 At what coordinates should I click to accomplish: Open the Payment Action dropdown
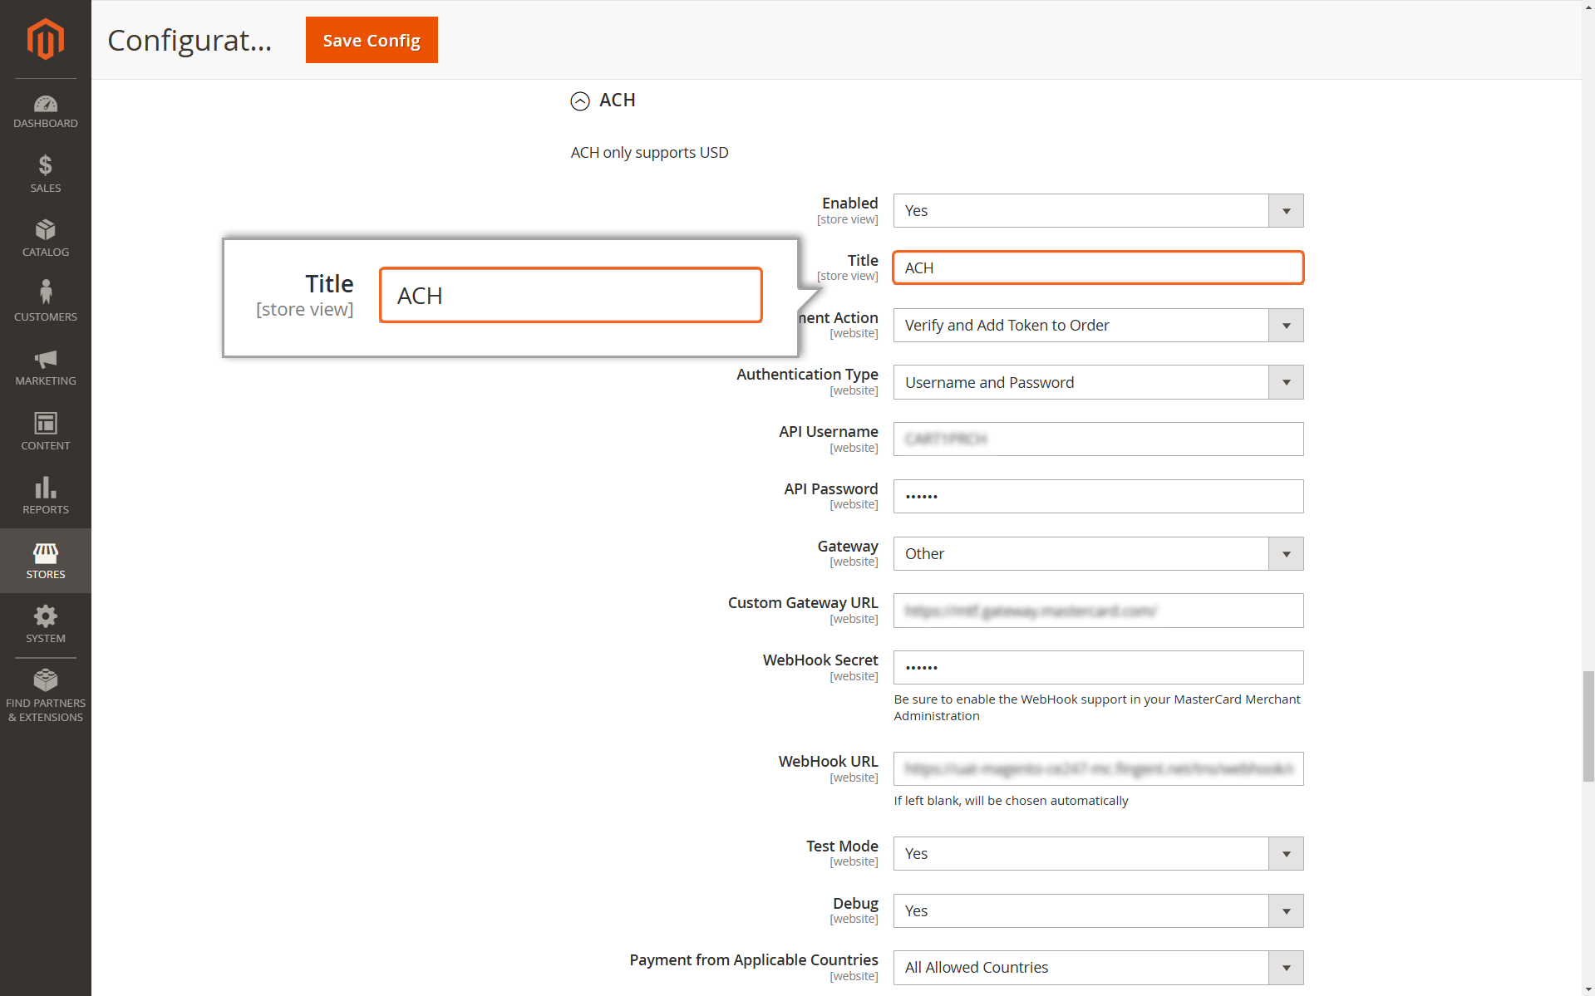coord(1098,325)
